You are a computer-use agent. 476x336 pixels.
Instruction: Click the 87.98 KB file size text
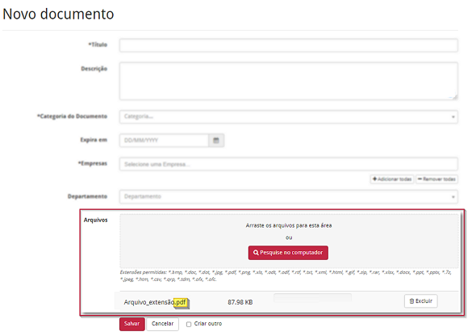click(240, 302)
